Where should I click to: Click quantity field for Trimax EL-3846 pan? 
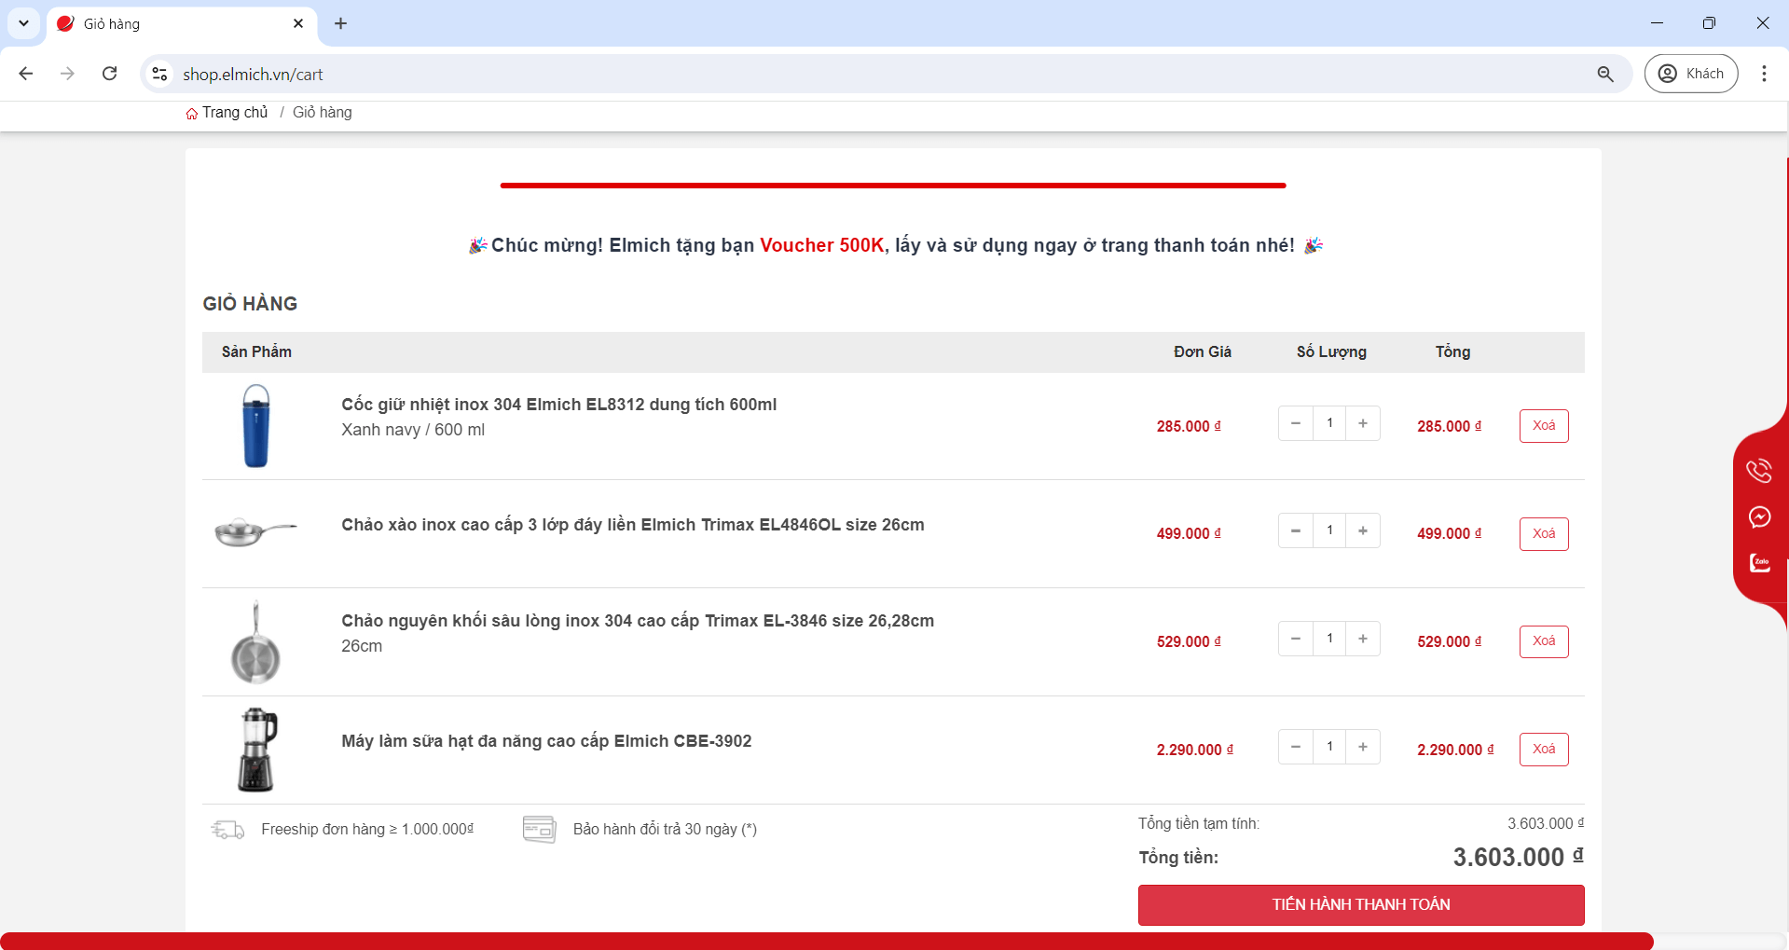tap(1329, 639)
